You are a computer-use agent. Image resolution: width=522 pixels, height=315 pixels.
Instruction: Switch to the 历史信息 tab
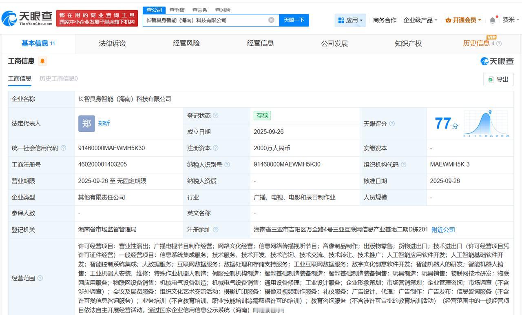pos(476,43)
